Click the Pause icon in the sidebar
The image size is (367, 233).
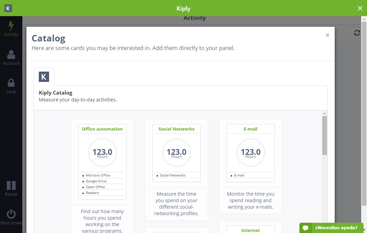click(x=11, y=186)
